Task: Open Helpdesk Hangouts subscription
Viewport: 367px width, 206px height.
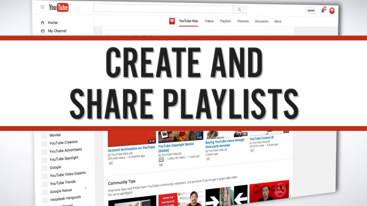Action: pos(65,198)
